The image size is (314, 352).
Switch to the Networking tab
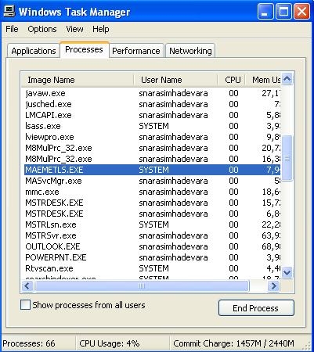[190, 51]
